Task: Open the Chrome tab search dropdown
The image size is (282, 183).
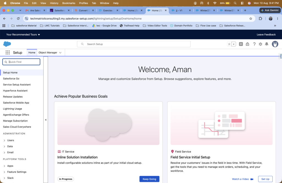Action: pyautogui.click(x=20, y=10)
